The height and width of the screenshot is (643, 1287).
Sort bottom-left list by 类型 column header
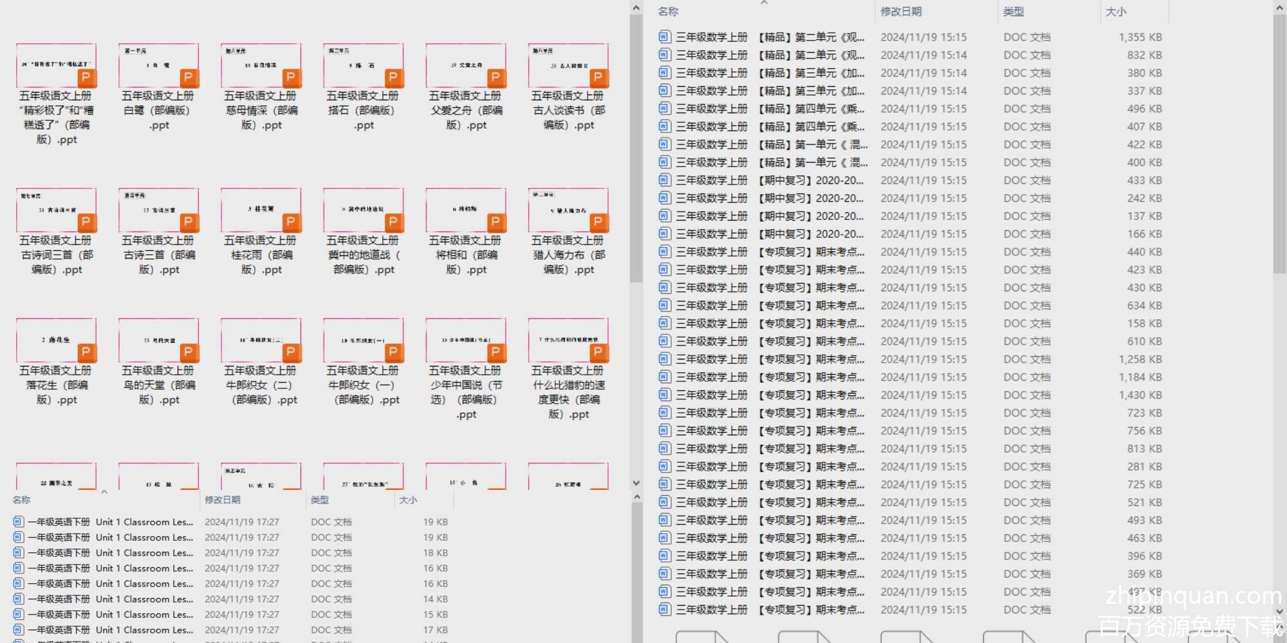320,500
